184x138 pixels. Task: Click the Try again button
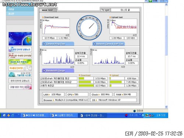106,10
